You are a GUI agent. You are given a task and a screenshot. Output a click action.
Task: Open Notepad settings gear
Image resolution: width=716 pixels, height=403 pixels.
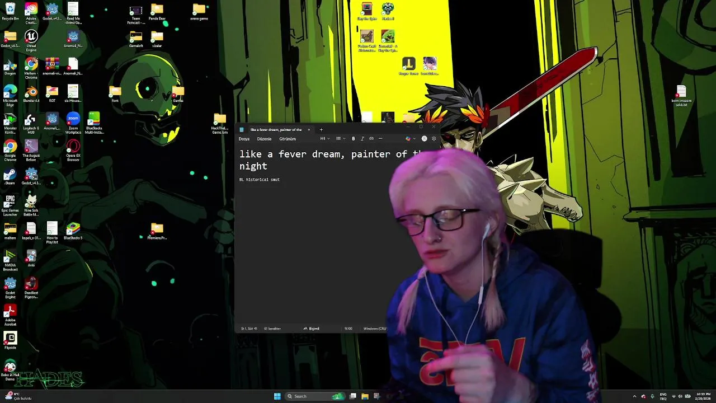[x=434, y=139]
